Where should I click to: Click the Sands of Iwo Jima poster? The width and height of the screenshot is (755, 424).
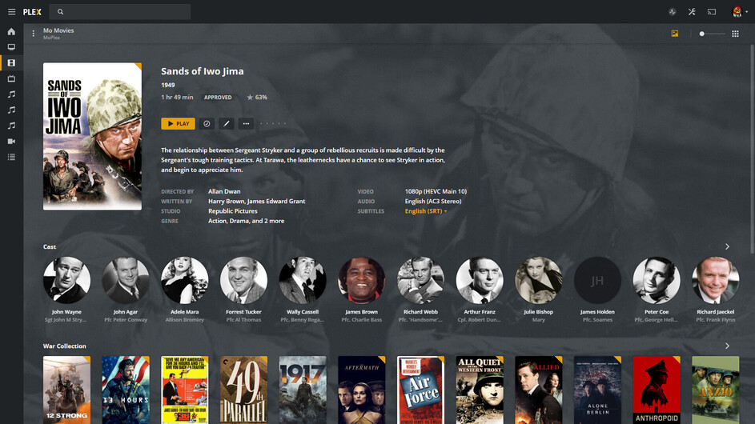point(92,136)
